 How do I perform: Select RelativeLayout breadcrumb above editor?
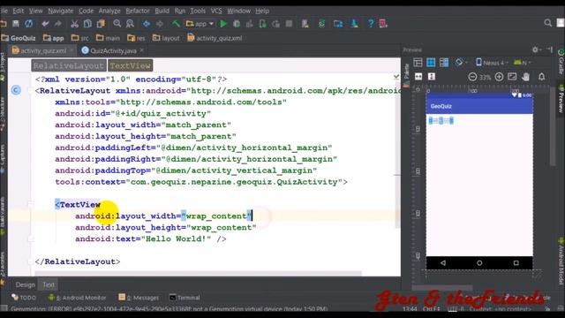click(69, 65)
